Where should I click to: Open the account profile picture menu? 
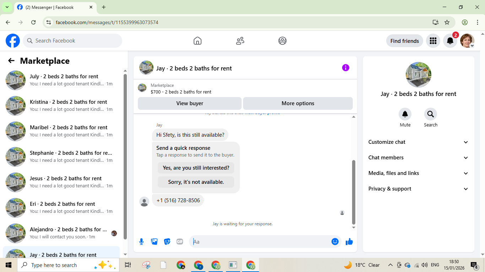pos(467,41)
